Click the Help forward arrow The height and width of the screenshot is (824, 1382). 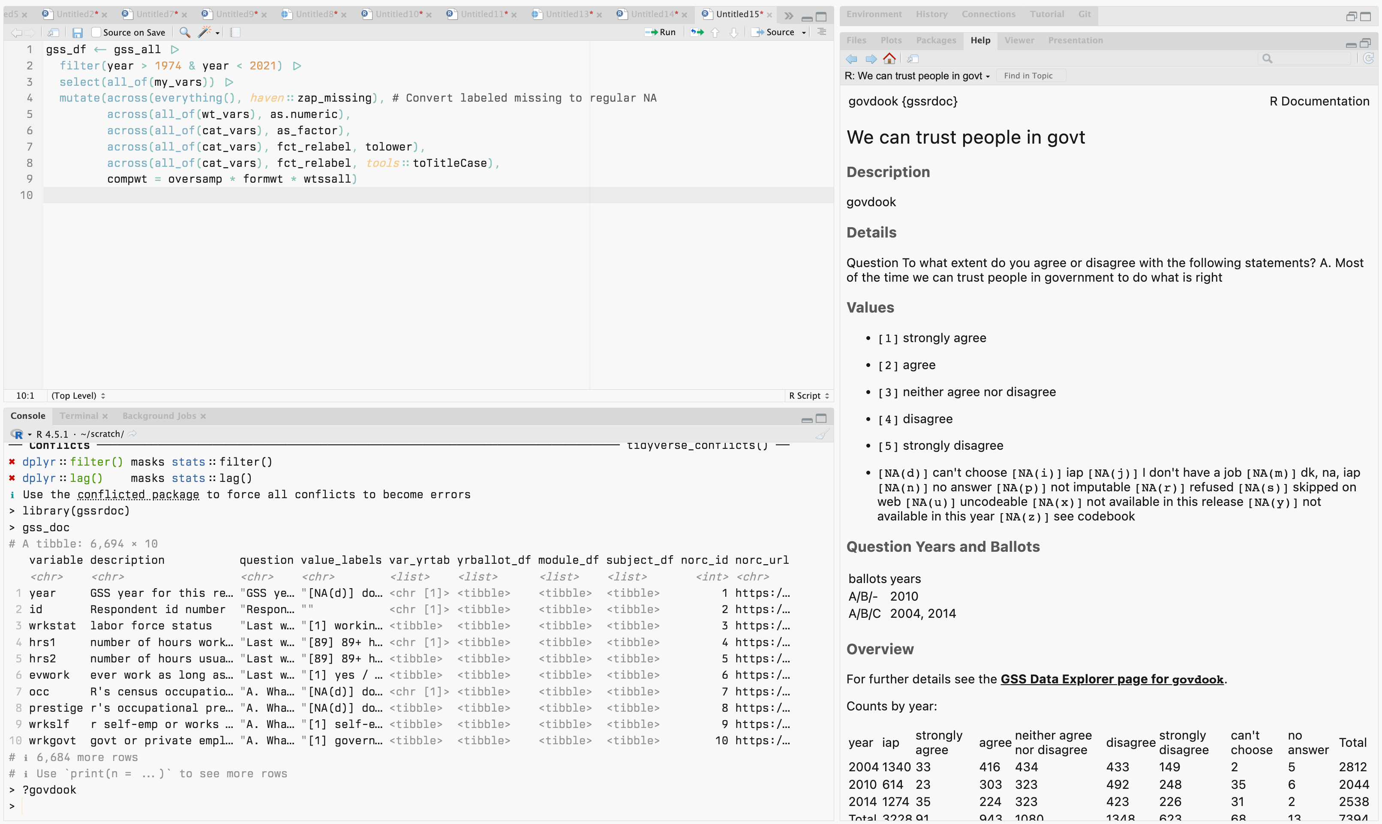[x=871, y=59]
